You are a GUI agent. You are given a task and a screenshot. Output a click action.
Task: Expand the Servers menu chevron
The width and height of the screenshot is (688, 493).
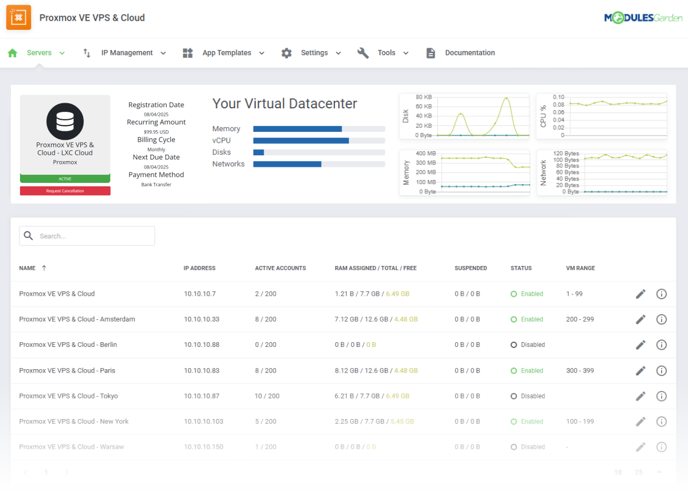(x=62, y=53)
